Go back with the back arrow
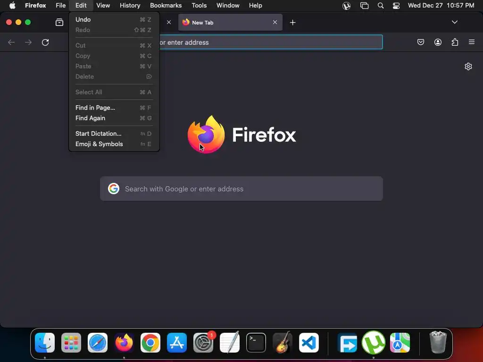483x362 pixels. (11, 42)
